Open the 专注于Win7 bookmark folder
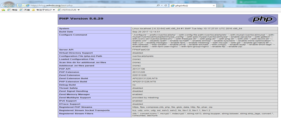The height and width of the screenshot is (118, 281). [x=43, y=10]
